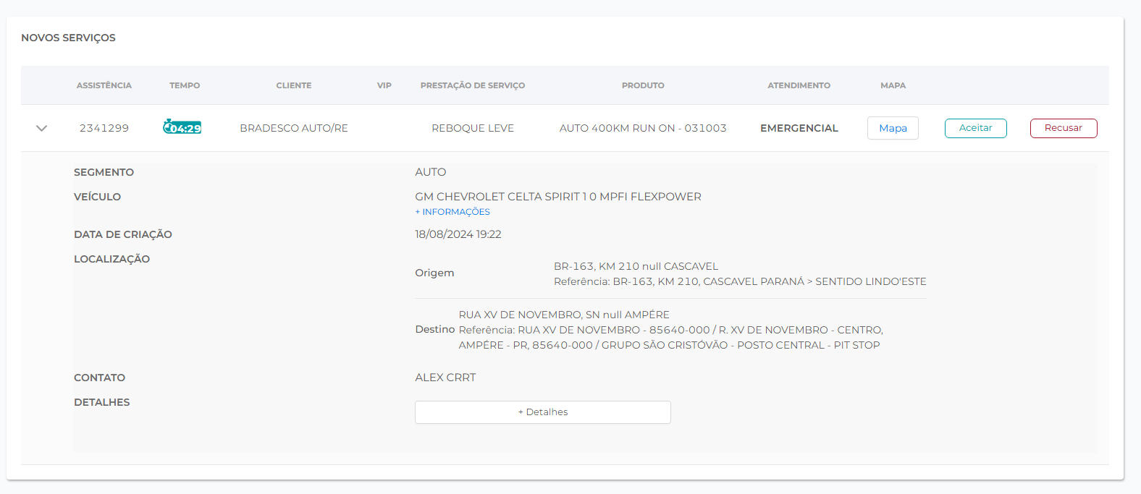
Task: Click the AUTO segment value
Action: point(431,172)
